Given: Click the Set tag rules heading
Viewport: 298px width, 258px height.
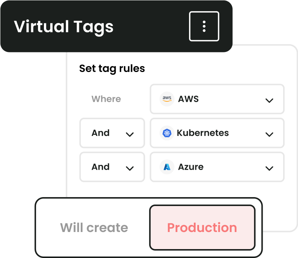Looking at the screenshot, I should (x=112, y=68).
